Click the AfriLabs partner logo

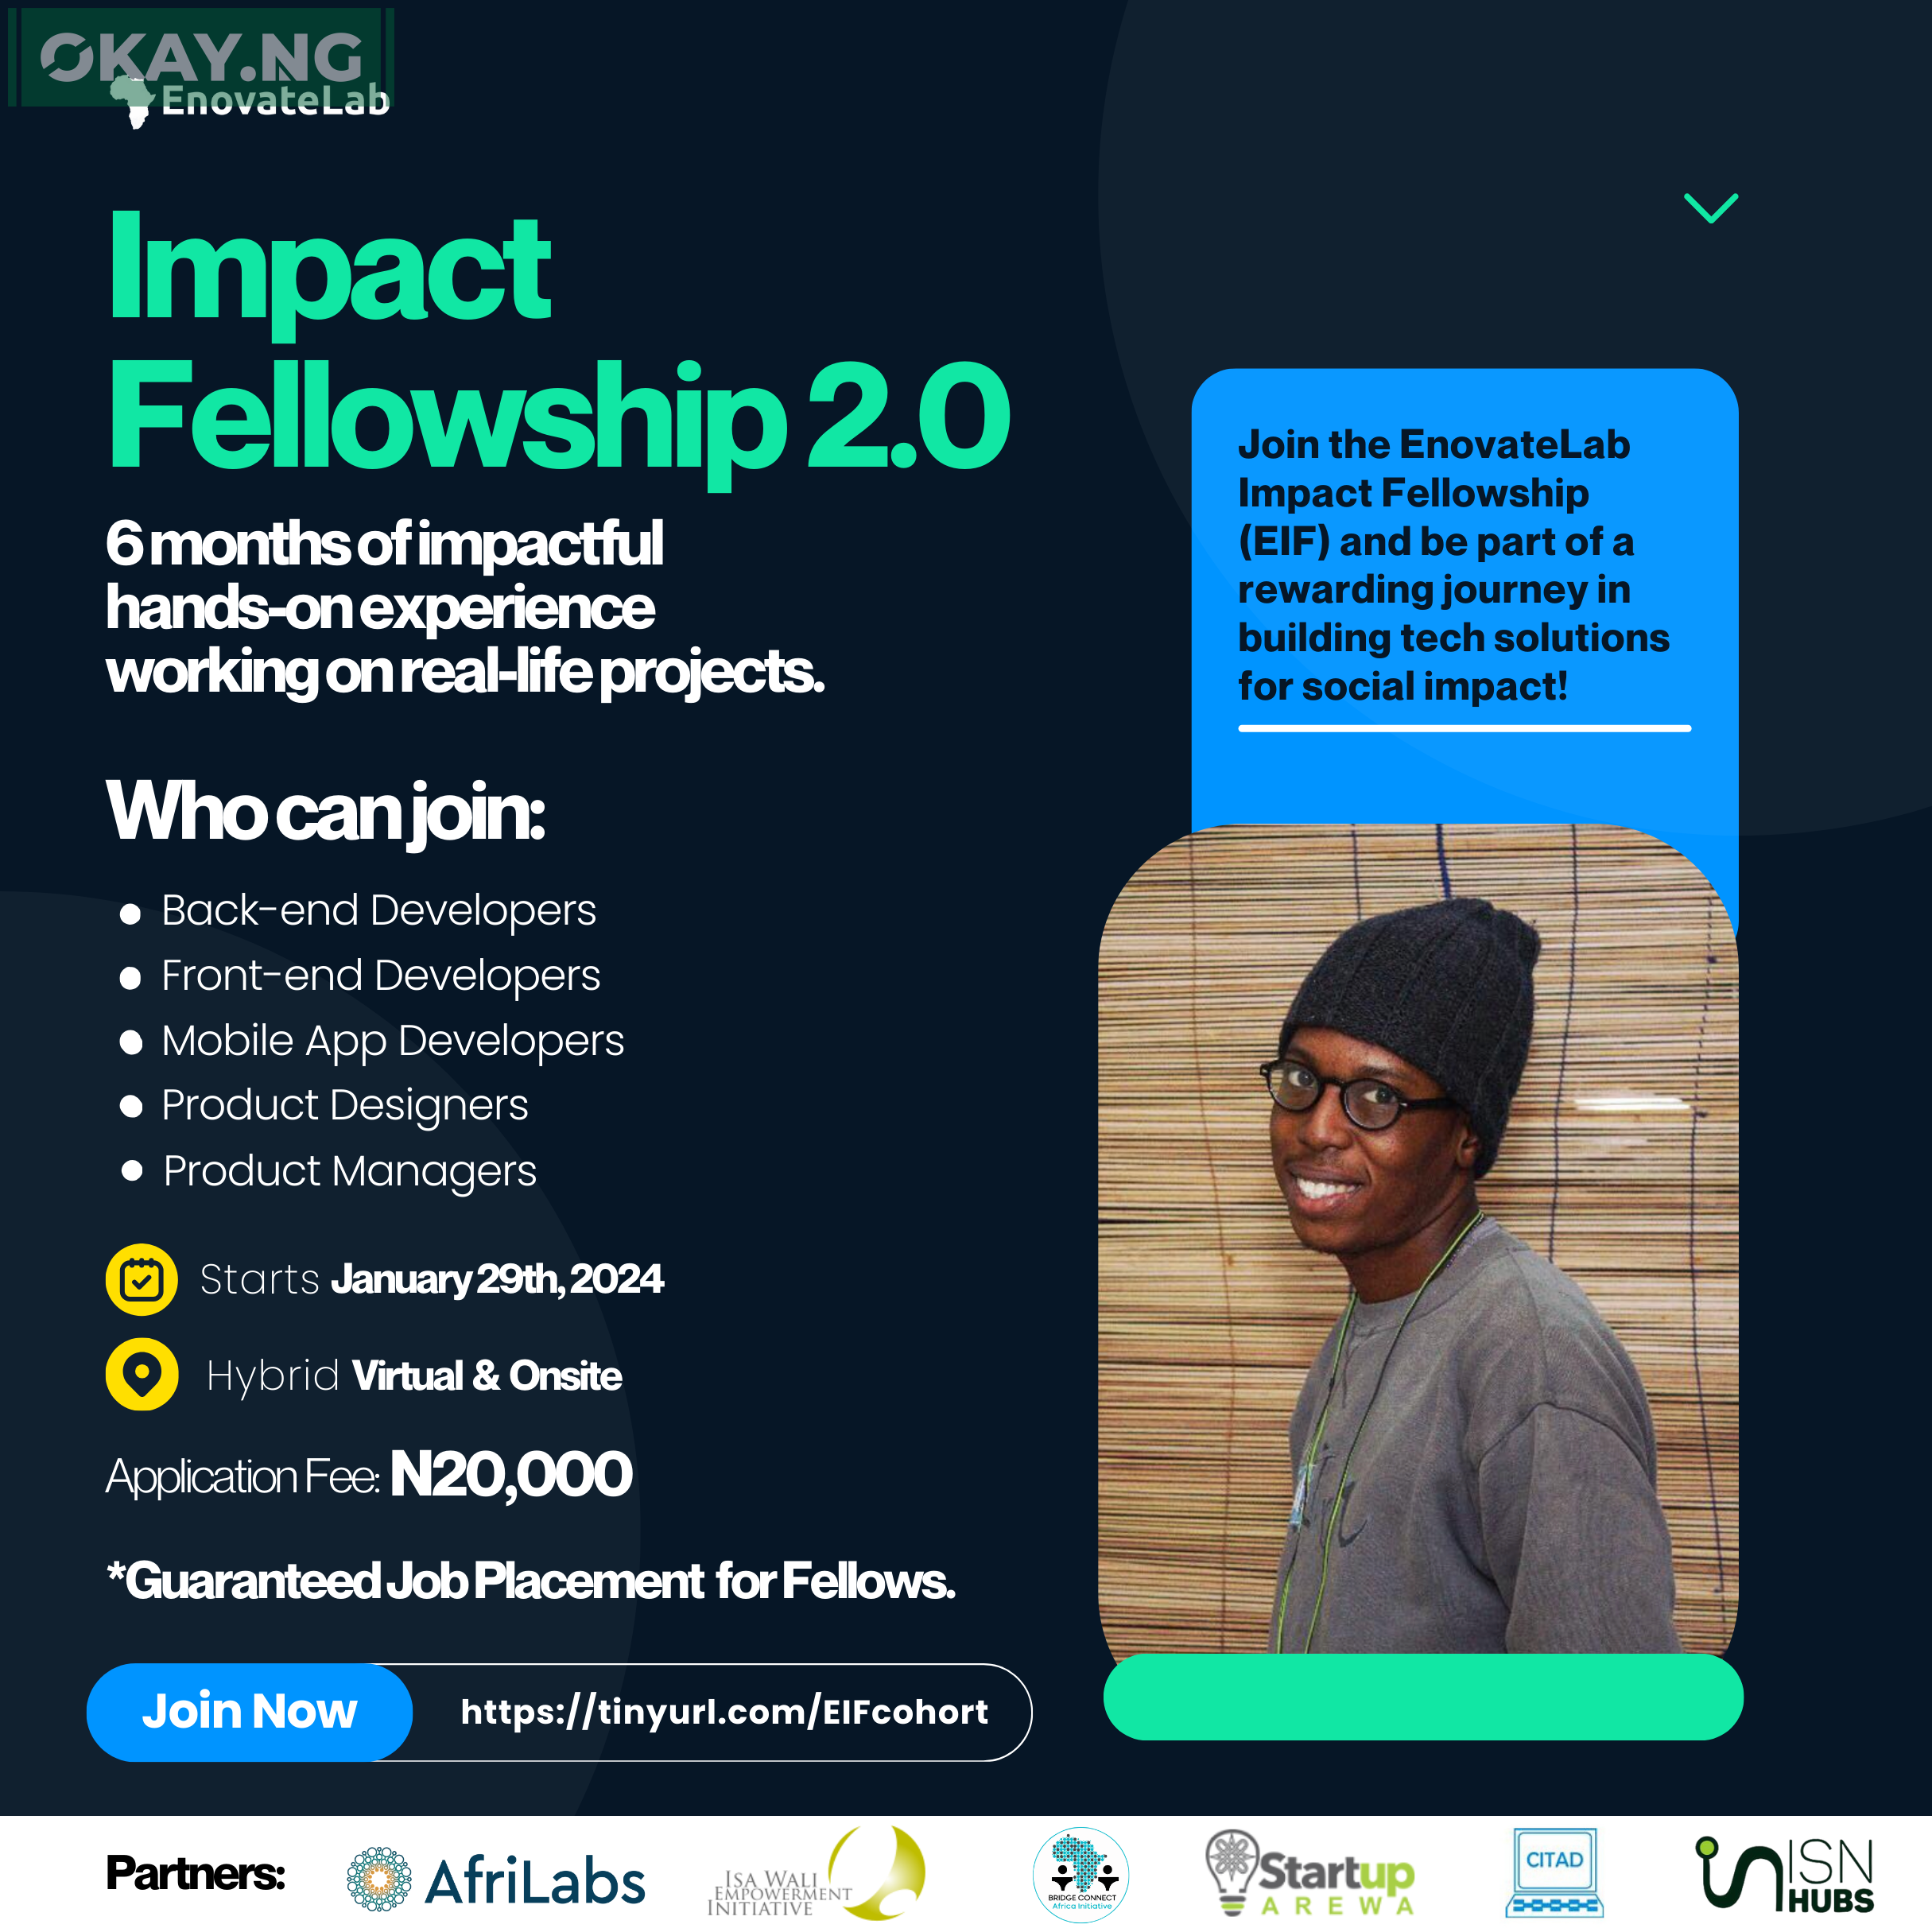[x=496, y=1880]
